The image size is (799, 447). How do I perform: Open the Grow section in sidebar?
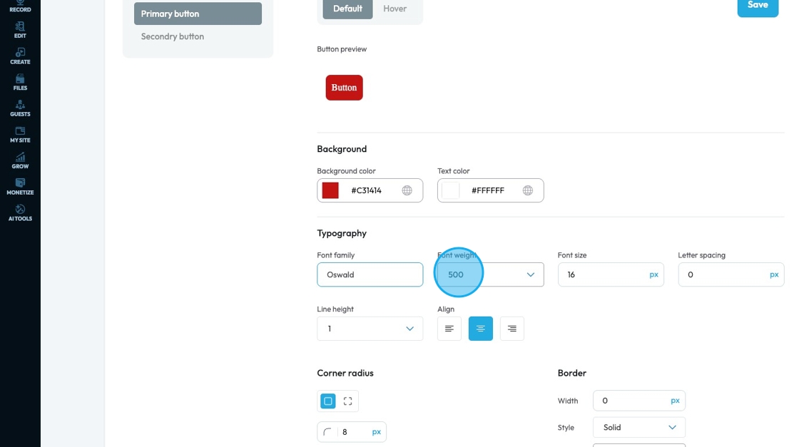(20, 161)
